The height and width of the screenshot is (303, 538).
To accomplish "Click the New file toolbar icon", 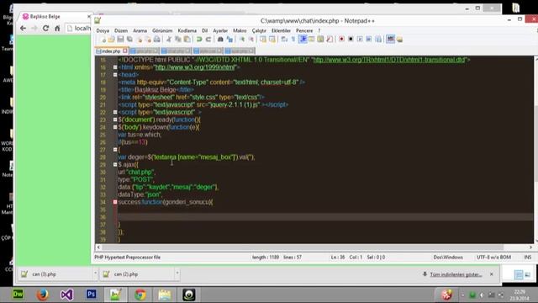I will [103, 40].
